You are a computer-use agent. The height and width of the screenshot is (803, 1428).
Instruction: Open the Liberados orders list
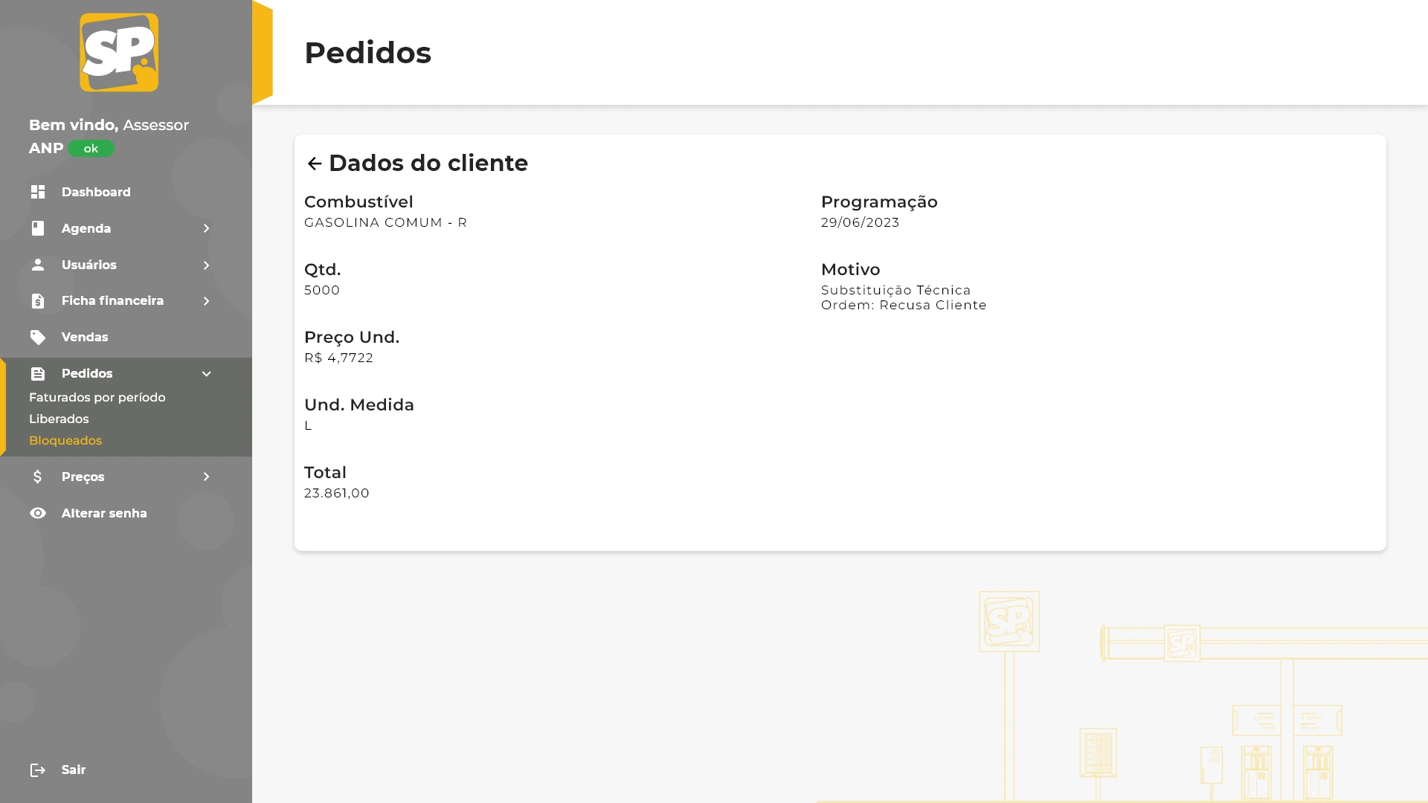[59, 419]
